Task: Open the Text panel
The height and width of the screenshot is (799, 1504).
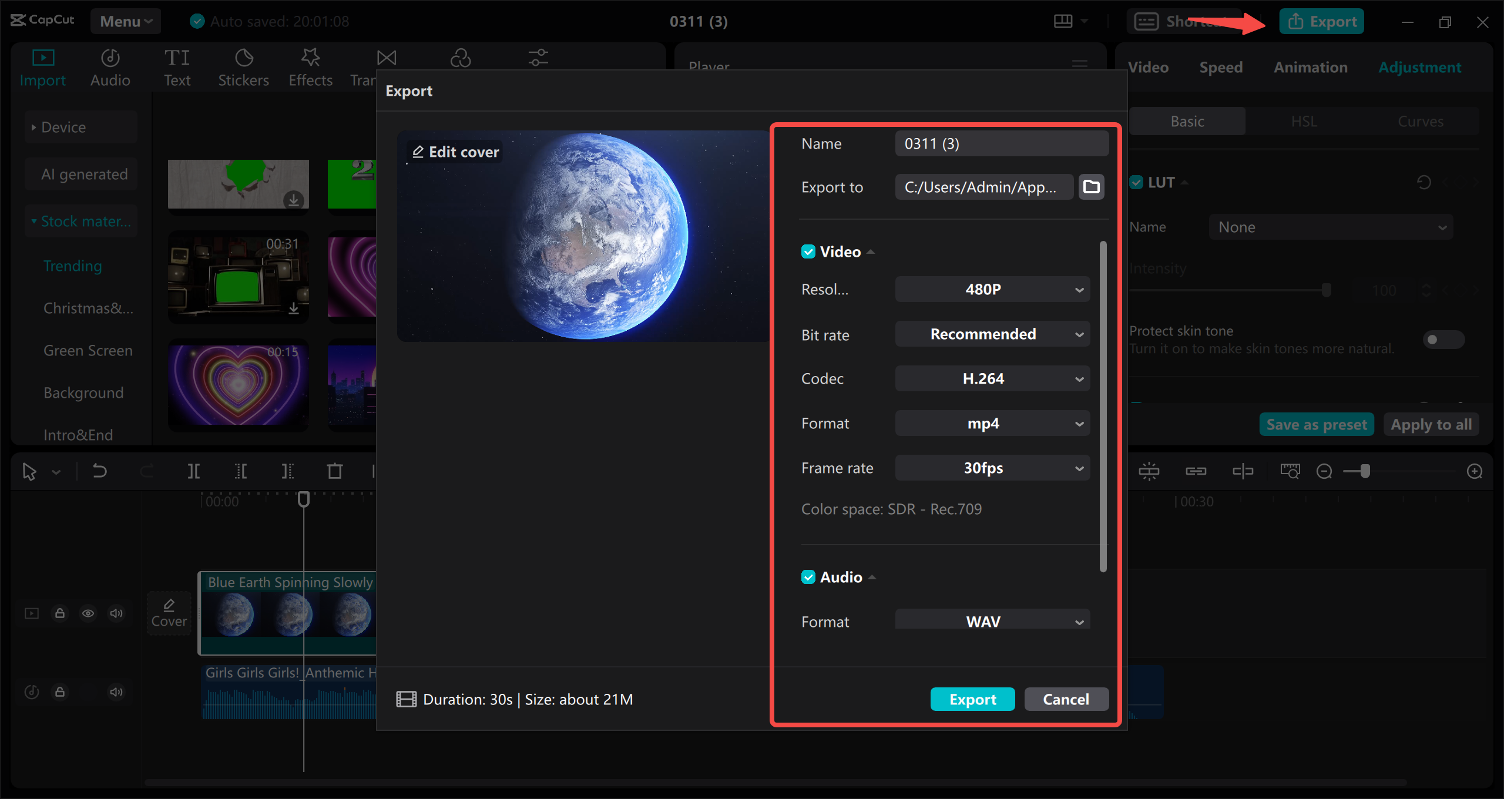Action: pos(177,66)
